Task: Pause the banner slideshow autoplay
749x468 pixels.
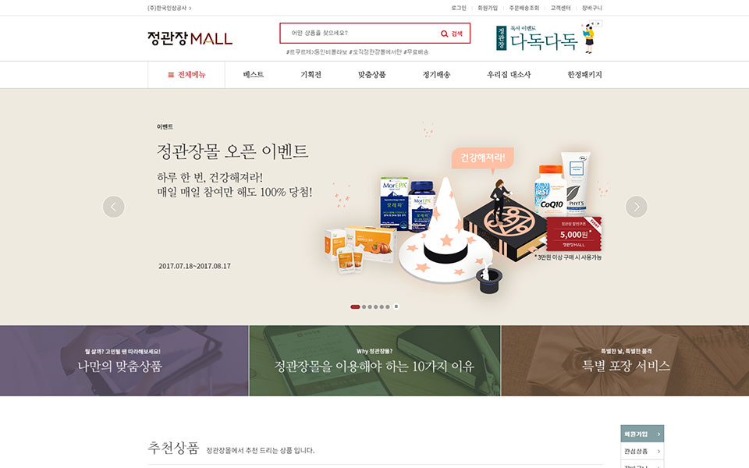Action: tap(396, 307)
